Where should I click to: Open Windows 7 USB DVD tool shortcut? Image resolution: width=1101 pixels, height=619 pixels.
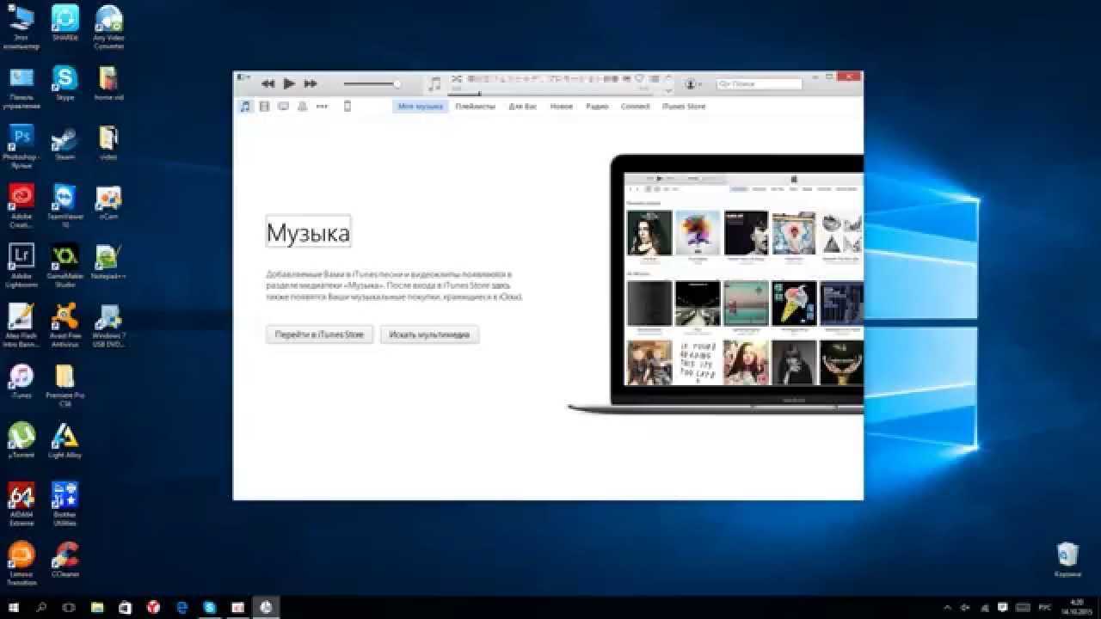[108, 325]
